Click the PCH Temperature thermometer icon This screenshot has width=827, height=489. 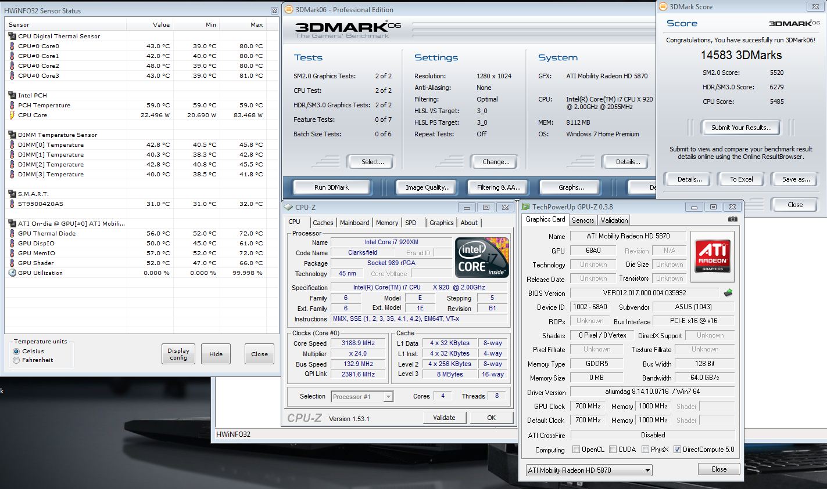pos(12,105)
